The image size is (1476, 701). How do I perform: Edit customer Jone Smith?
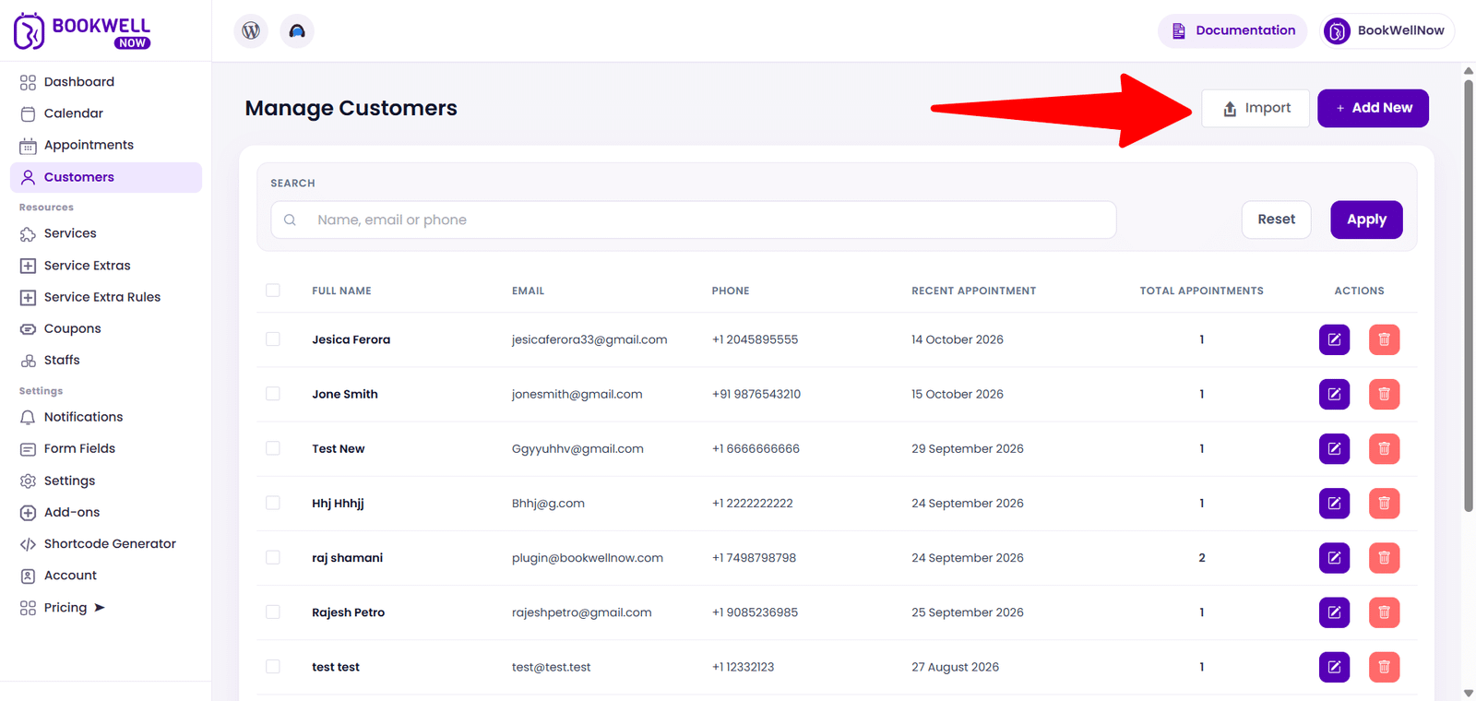[1334, 394]
